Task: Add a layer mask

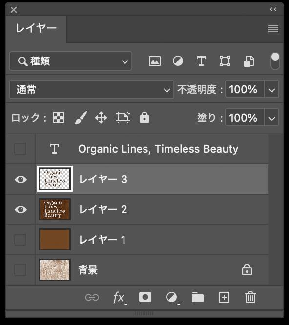Action: coord(145,297)
